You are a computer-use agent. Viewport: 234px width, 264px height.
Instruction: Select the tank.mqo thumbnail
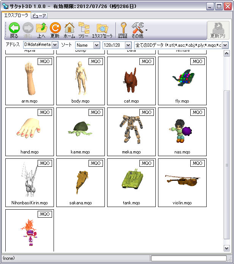pyautogui.click(x=131, y=183)
